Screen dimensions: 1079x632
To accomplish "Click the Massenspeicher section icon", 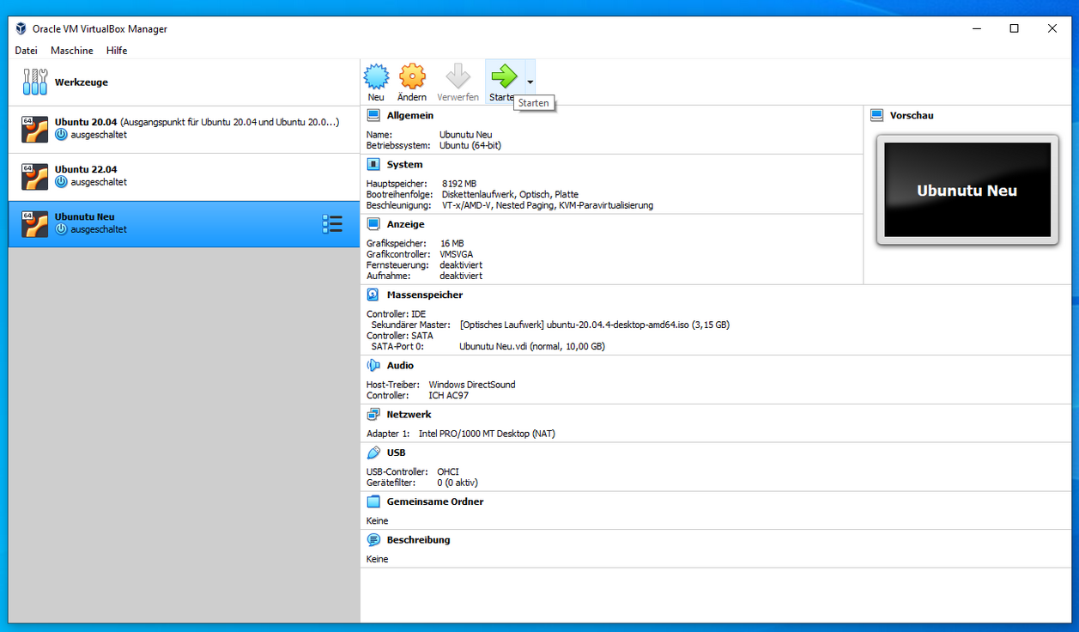I will tap(373, 295).
